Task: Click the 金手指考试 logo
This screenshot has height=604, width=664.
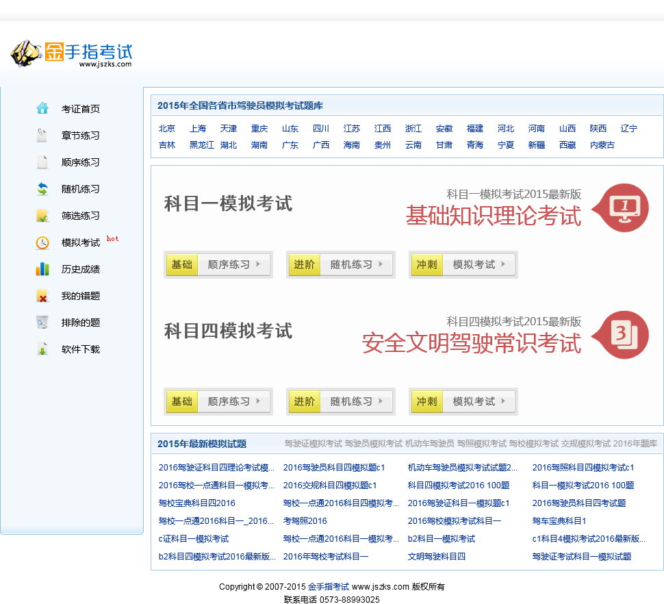Action: pyautogui.click(x=71, y=53)
